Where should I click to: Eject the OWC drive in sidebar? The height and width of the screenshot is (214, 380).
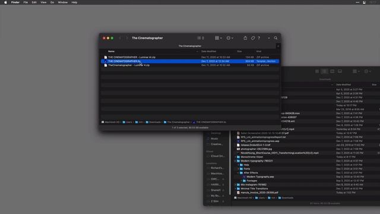click(x=223, y=179)
